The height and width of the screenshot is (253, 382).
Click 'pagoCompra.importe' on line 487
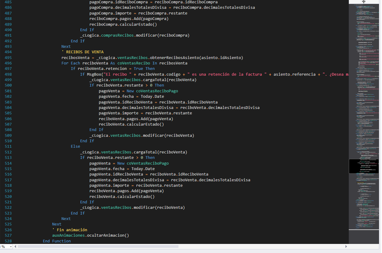[x=110, y=13]
